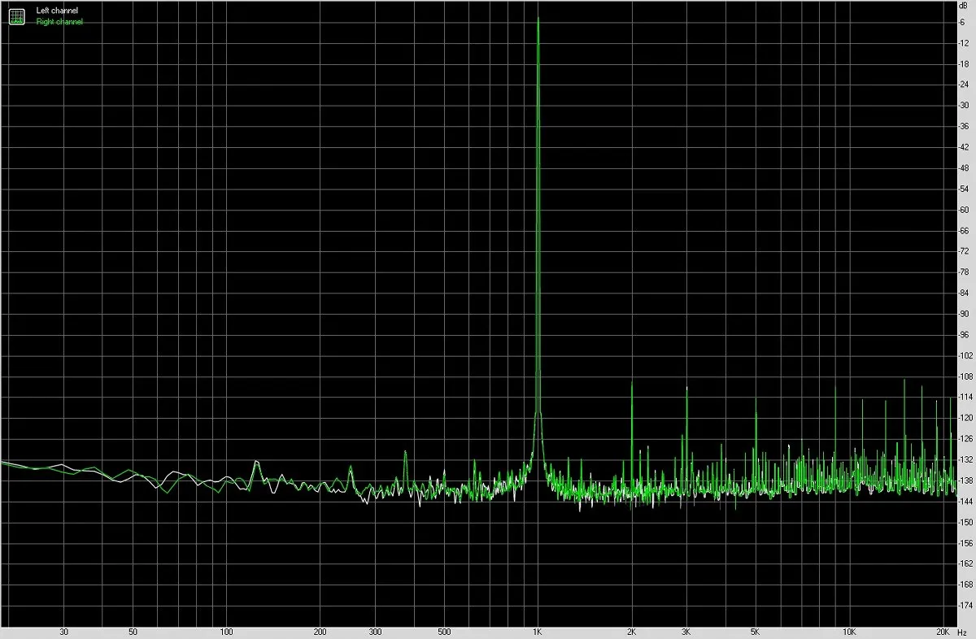Image resolution: width=976 pixels, height=639 pixels.
Task: Click the '30' frequency axis label
Action: (63, 632)
